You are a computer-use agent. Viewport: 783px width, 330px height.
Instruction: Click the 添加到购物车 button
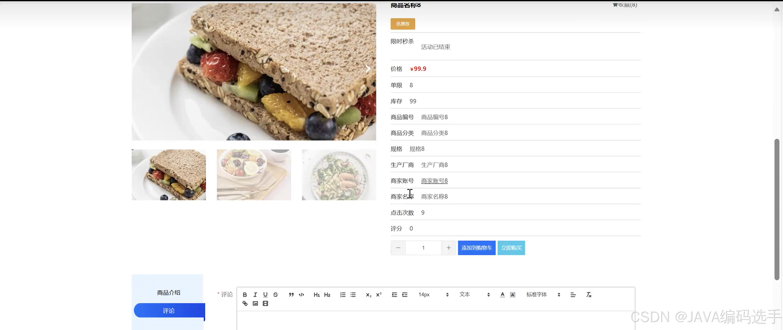click(476, 248)
